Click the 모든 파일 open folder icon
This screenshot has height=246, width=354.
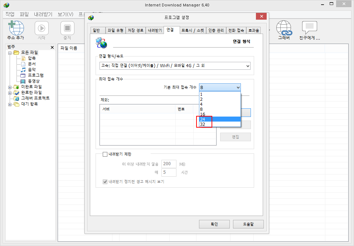click(16, 53)
